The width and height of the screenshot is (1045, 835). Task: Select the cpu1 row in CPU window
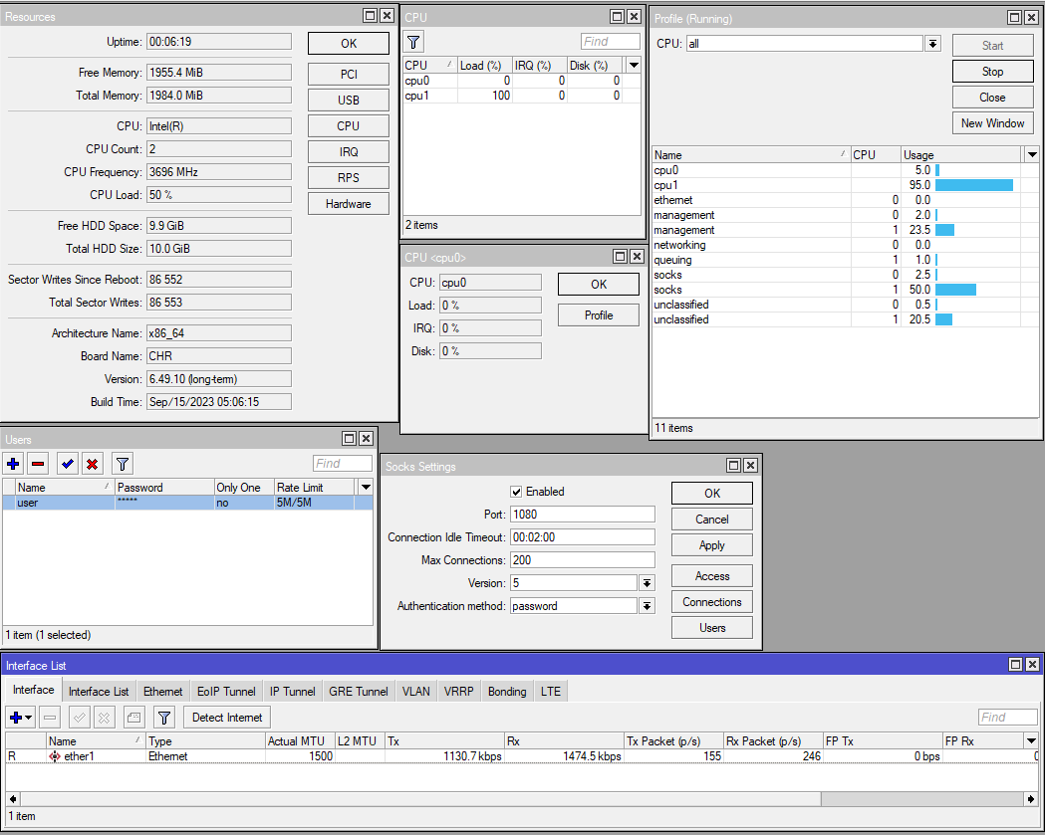(522, 96)
